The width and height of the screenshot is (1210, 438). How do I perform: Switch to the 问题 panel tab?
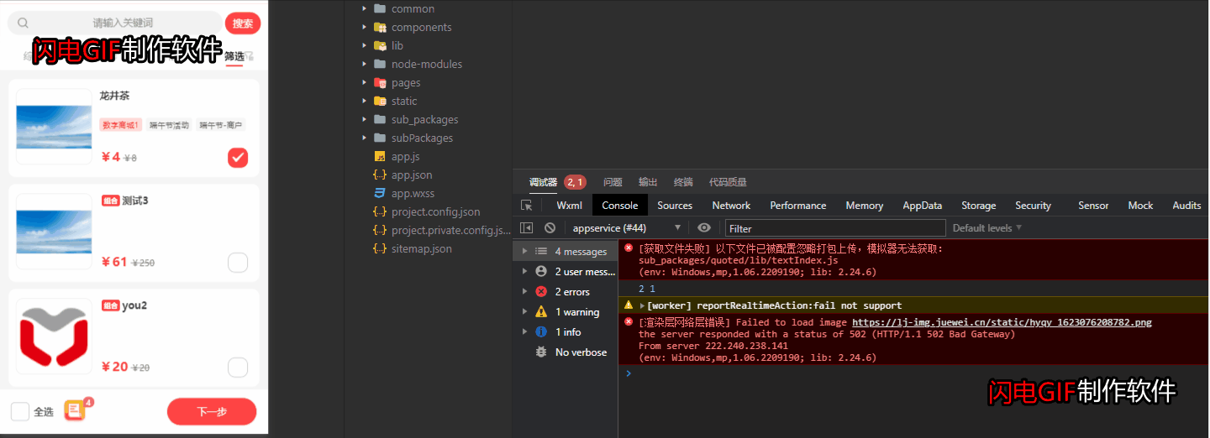[613, 182]
